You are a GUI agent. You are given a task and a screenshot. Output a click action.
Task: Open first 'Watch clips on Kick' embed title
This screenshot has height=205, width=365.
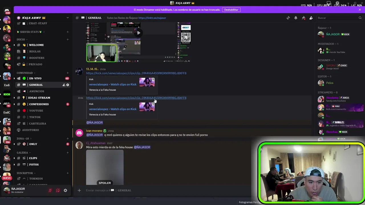(113, 84)
